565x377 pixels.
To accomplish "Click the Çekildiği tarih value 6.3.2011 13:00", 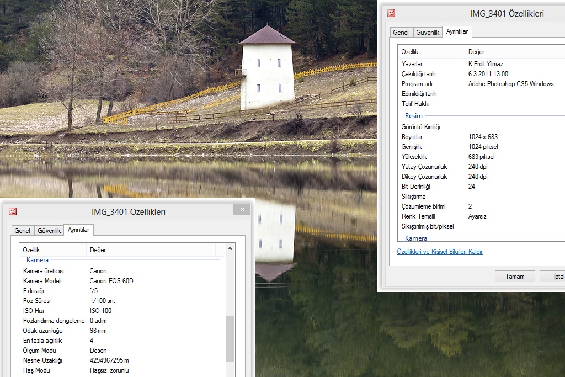I will (488, 74).
